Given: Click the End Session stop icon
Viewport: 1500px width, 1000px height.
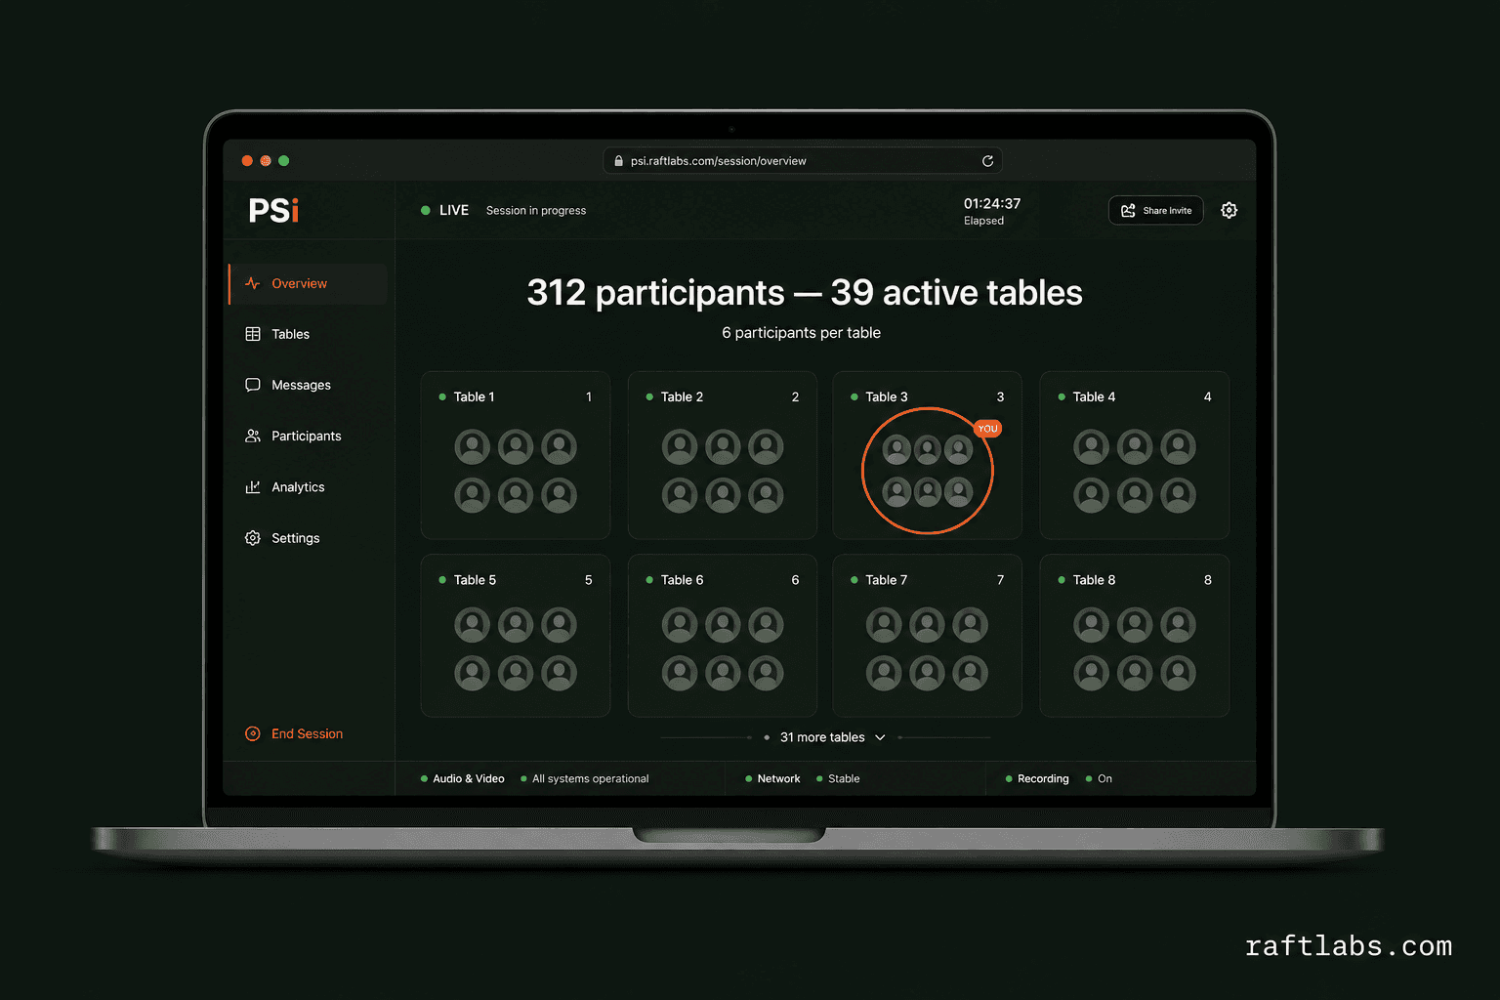Looking at the screenshot, I should pos(253,733).
